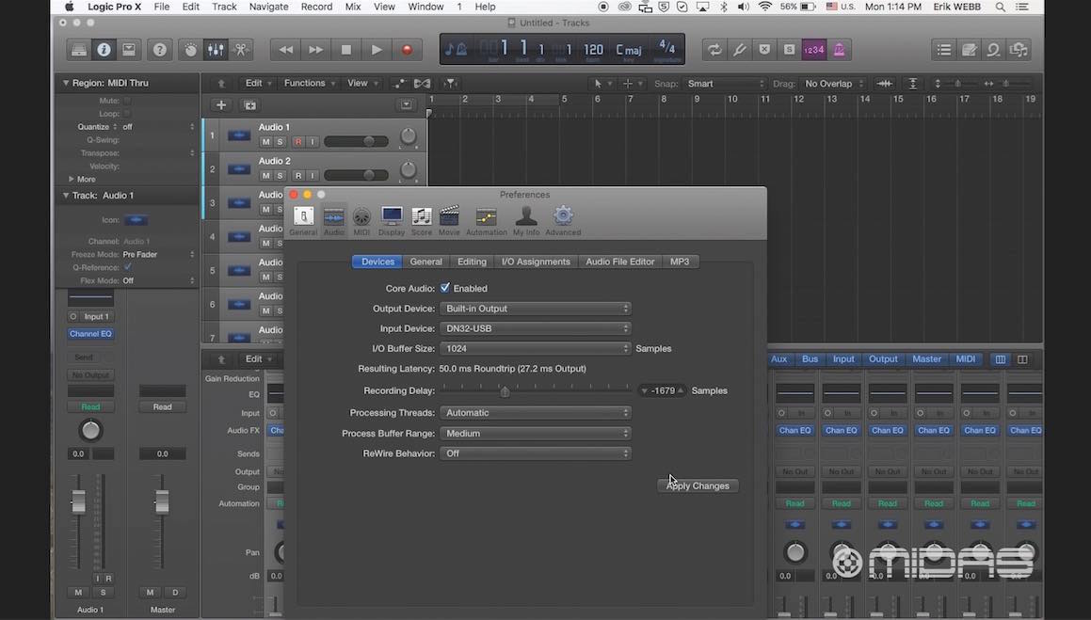Open the Media Browser icon

pos(1019,49)
